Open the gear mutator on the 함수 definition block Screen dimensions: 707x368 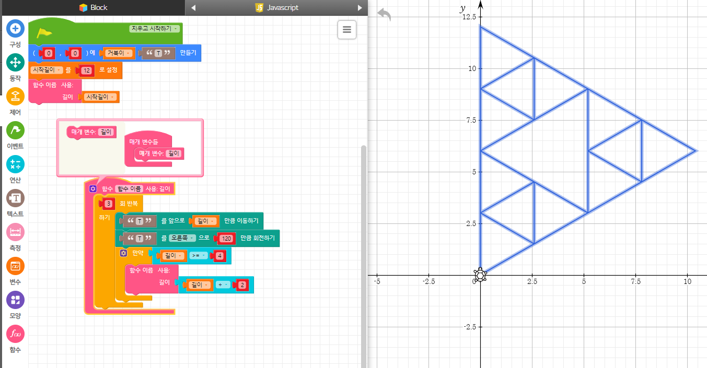pos(93,188)
